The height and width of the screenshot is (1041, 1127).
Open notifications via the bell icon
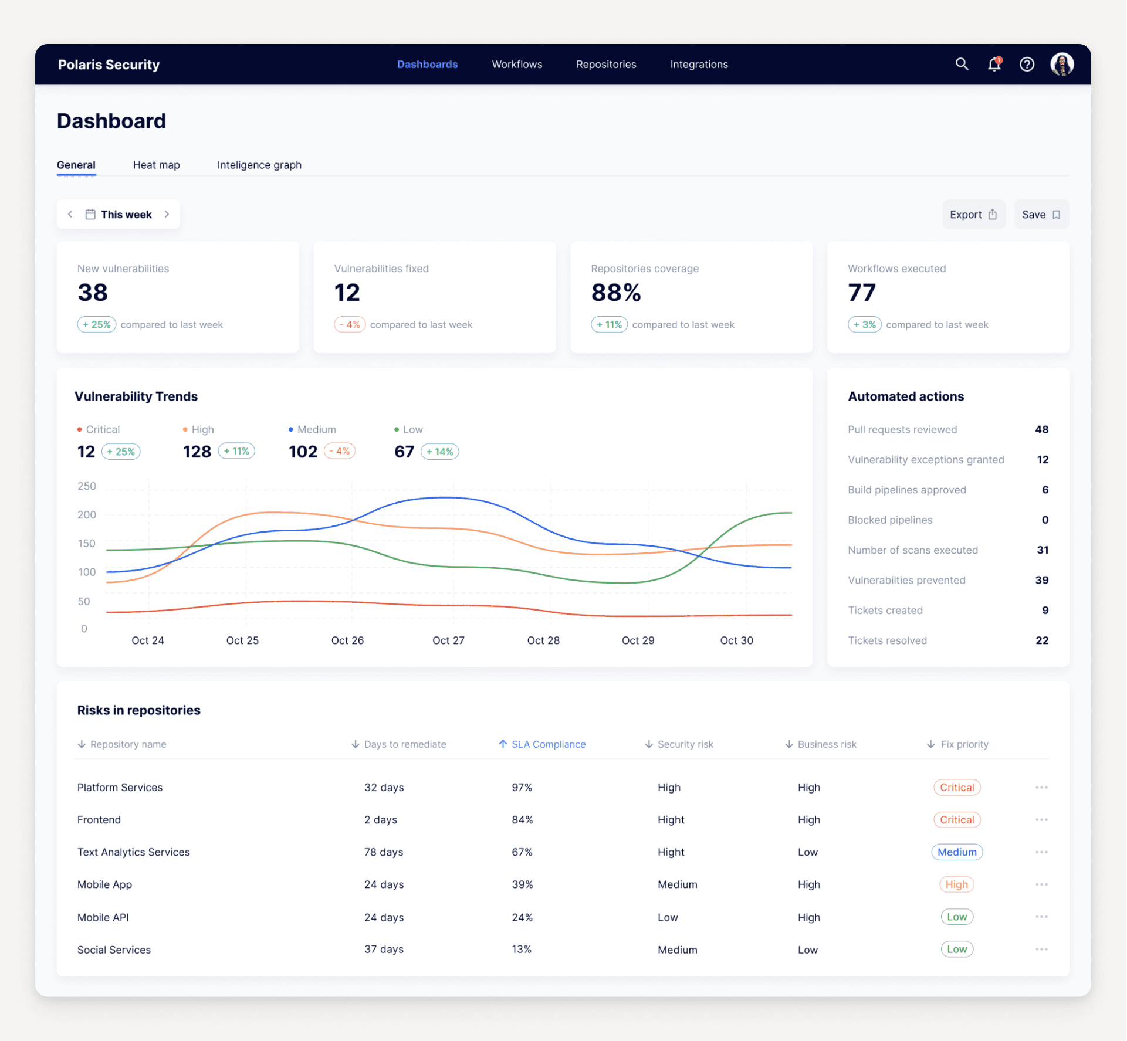coord(994,65)
